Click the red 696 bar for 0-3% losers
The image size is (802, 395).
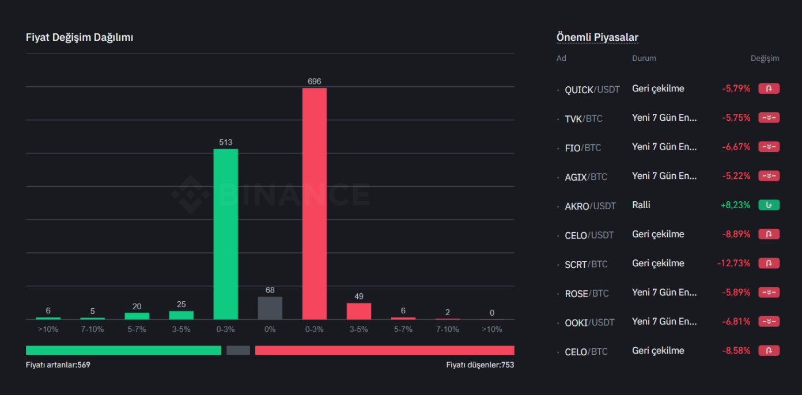314,204
